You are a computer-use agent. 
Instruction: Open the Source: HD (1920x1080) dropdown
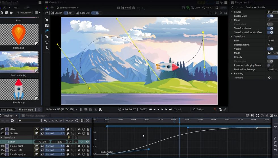pyautogui.click(x=62, y=109)
